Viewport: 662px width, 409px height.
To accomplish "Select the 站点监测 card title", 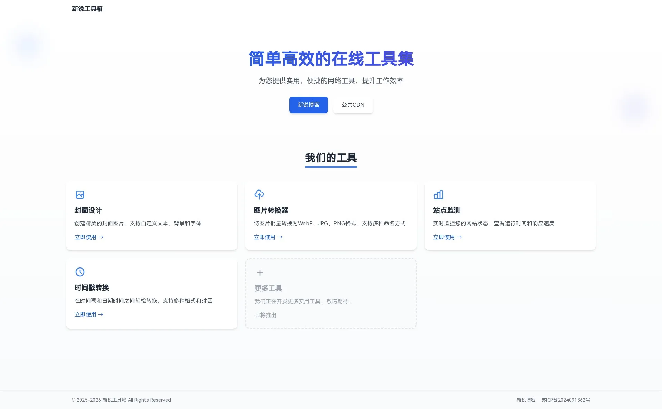I will coord(447,211).
